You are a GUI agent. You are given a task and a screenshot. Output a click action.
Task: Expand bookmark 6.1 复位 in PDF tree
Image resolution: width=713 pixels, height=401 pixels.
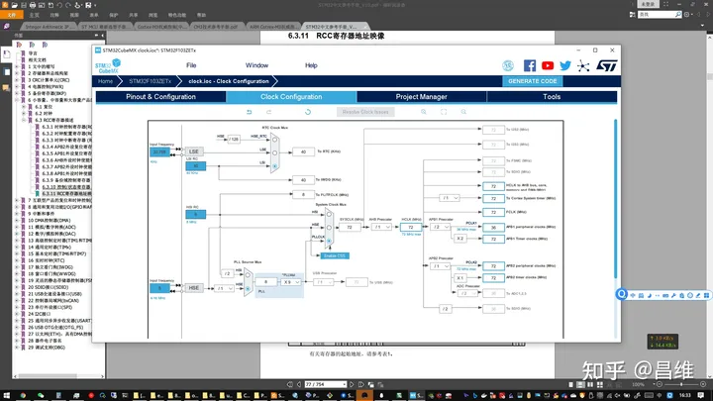click(24, 107)
